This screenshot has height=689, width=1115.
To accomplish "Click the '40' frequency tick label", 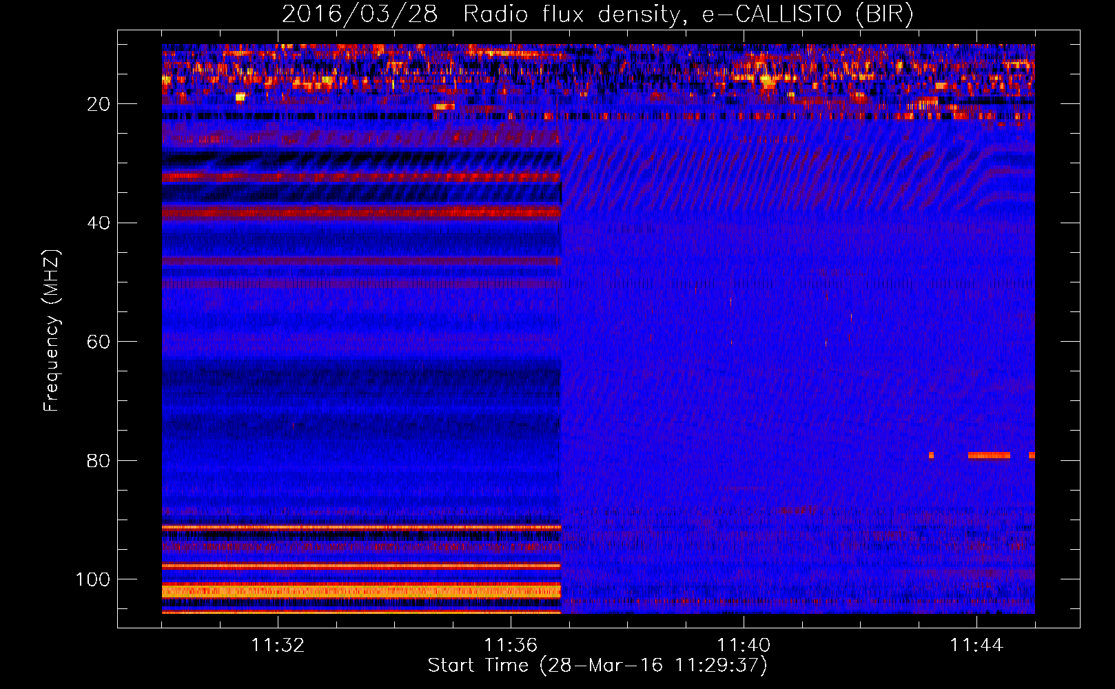I will (x=99, y=223).
